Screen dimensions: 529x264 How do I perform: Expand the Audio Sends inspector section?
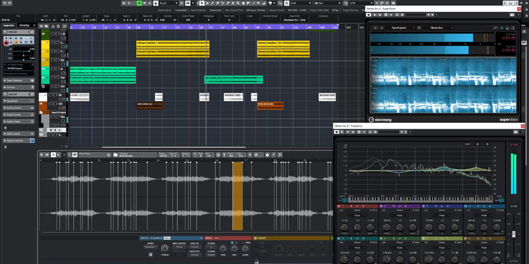(x=19, y=114)
